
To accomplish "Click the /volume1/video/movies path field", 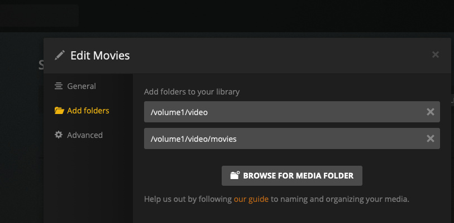I will click(279, 139).
